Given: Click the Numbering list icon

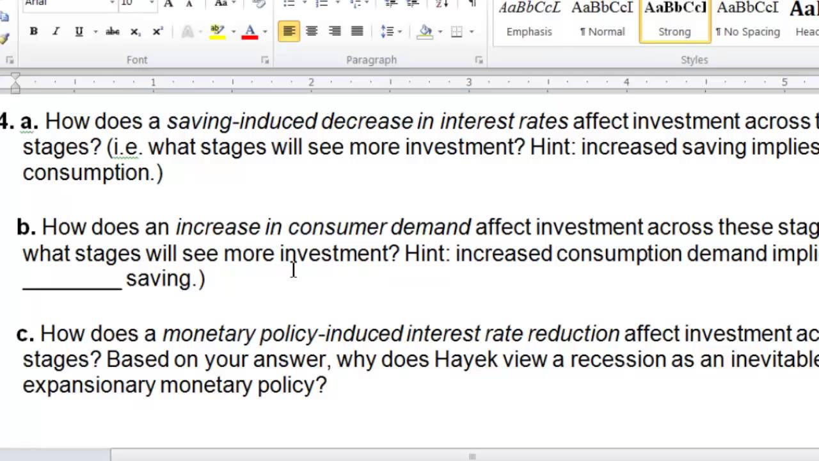Looking at the screenshot, I should coord(321,4).
